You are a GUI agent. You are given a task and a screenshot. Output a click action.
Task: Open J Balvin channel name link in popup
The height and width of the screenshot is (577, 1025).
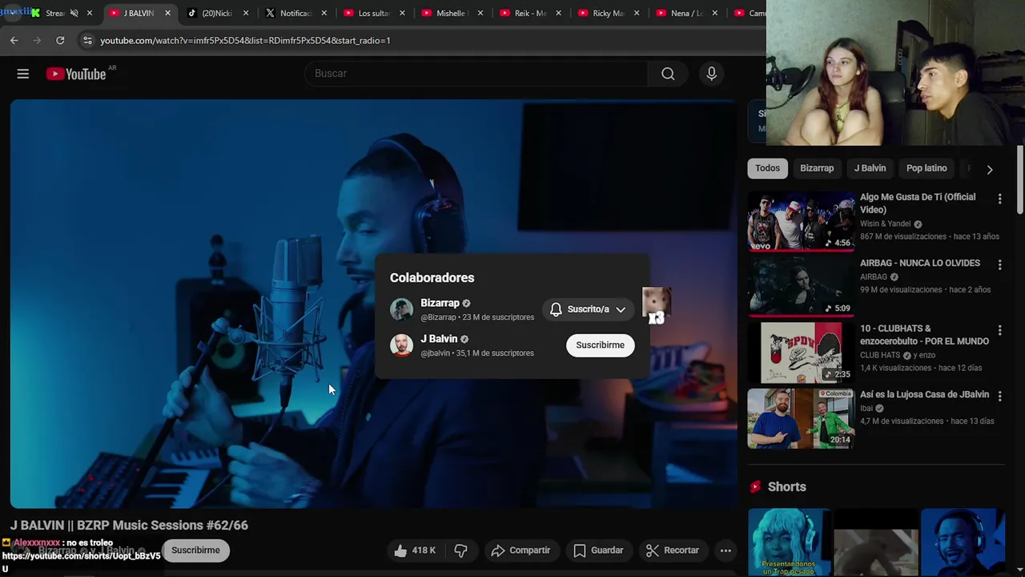pyautogui.click(x=439, y=339)
